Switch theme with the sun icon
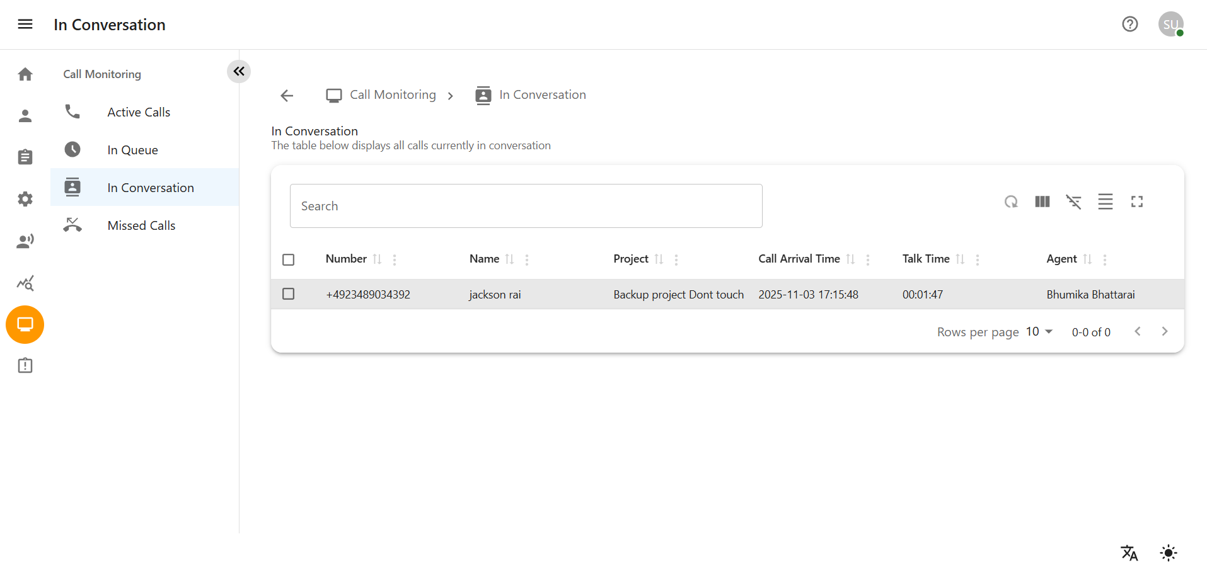This screenshot has width=1207, height=568. (x=1168, y=553)
